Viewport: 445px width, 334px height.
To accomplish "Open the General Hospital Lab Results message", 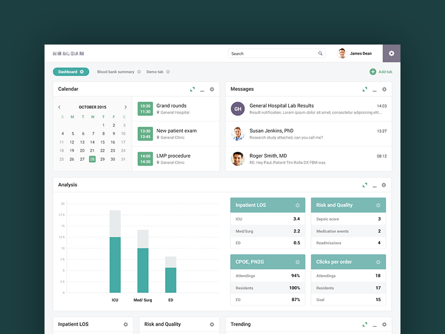I will coord(309,109).
